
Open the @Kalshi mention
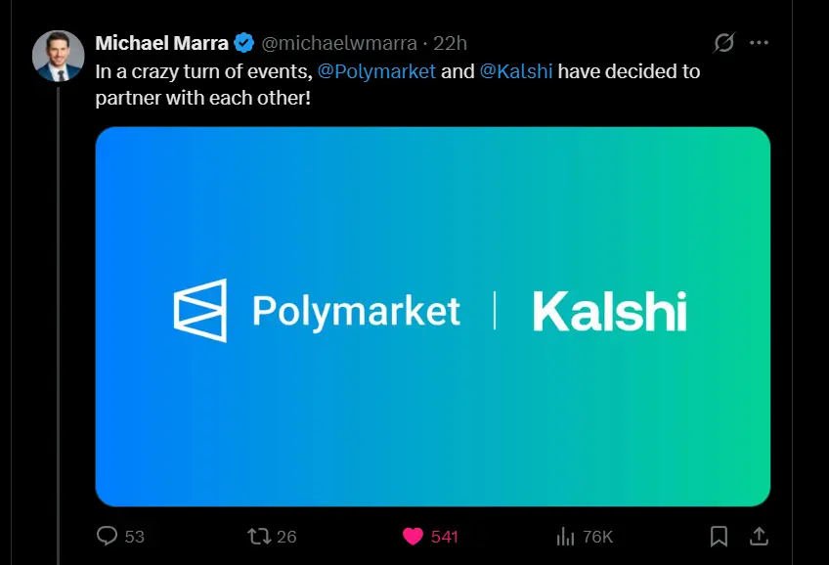[516, 71]
